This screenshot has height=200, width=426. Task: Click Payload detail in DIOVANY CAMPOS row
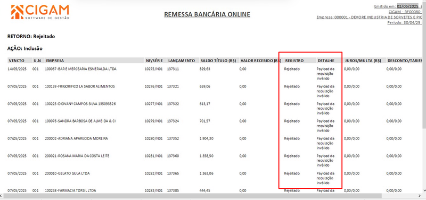(x=325, y=109)
